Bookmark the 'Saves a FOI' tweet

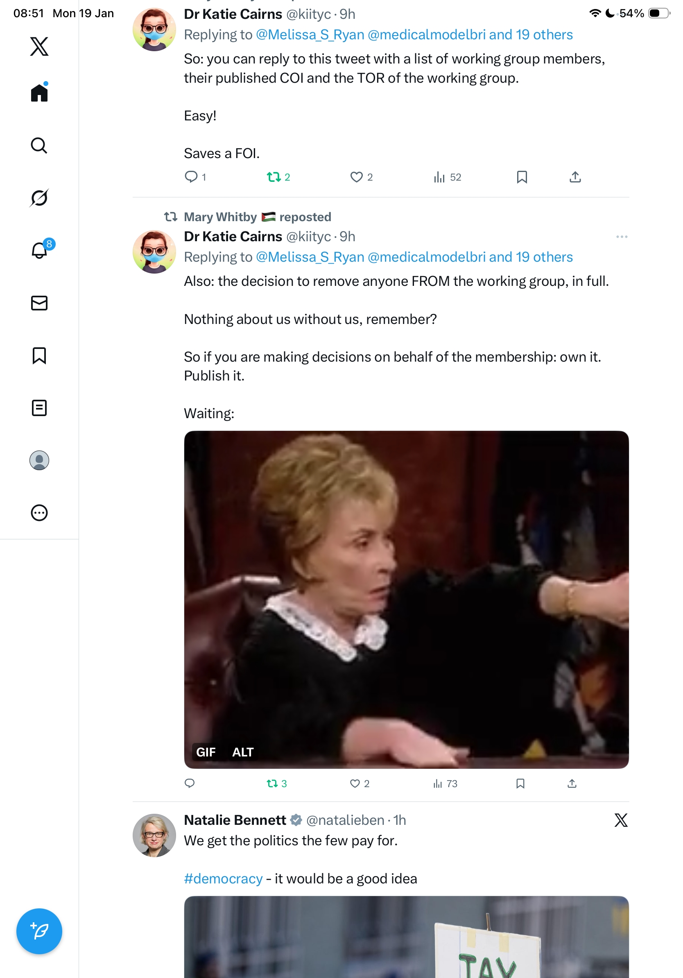pyautogui.click(x=522, y=177)
